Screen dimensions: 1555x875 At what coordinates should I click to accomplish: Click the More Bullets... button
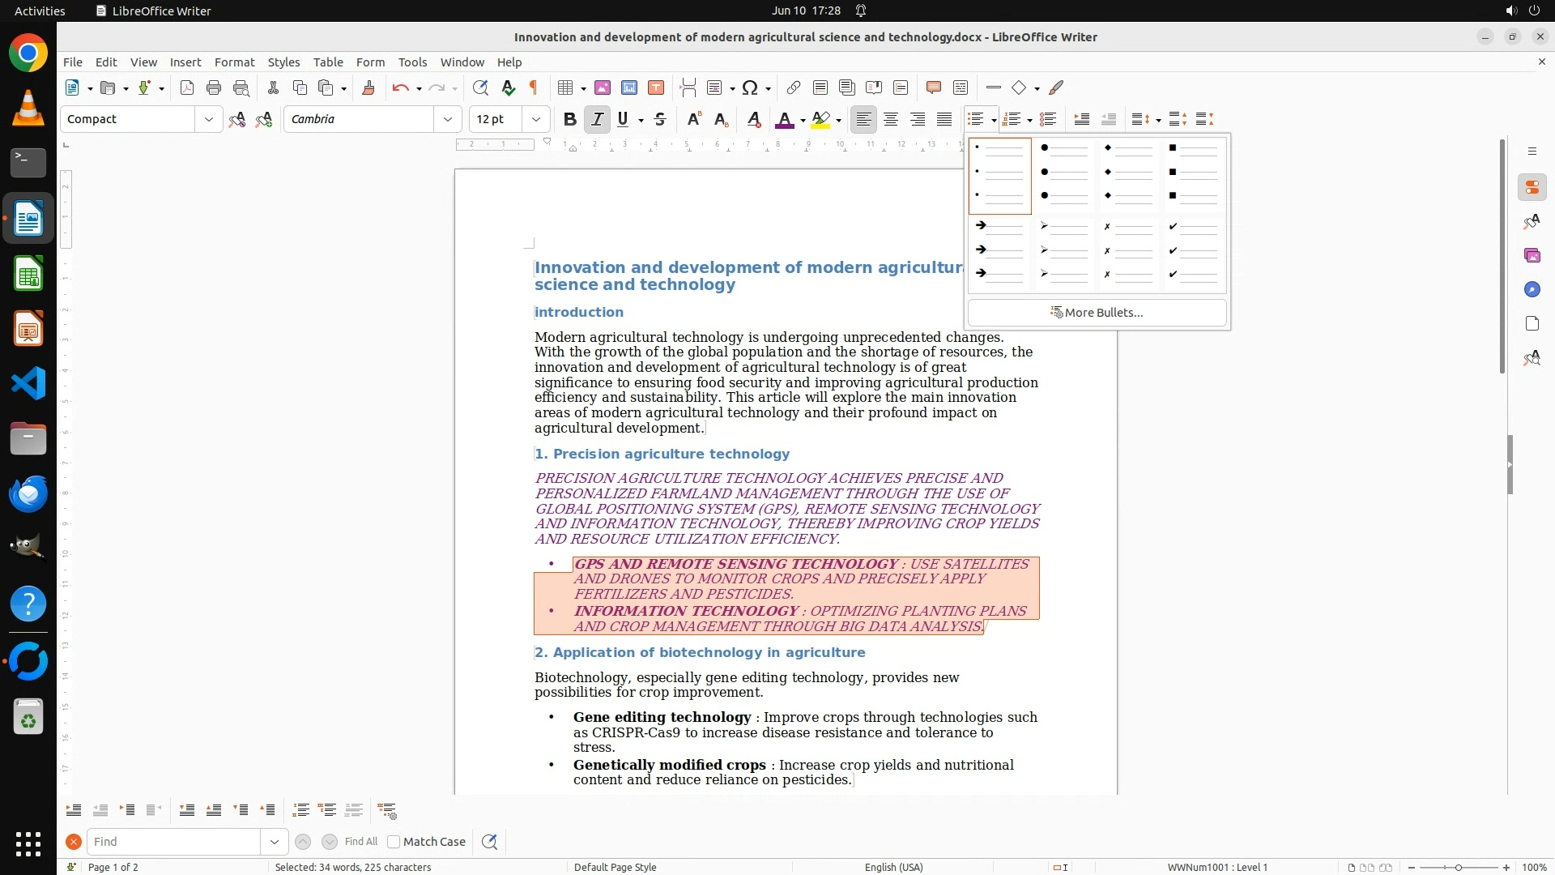1097,313
